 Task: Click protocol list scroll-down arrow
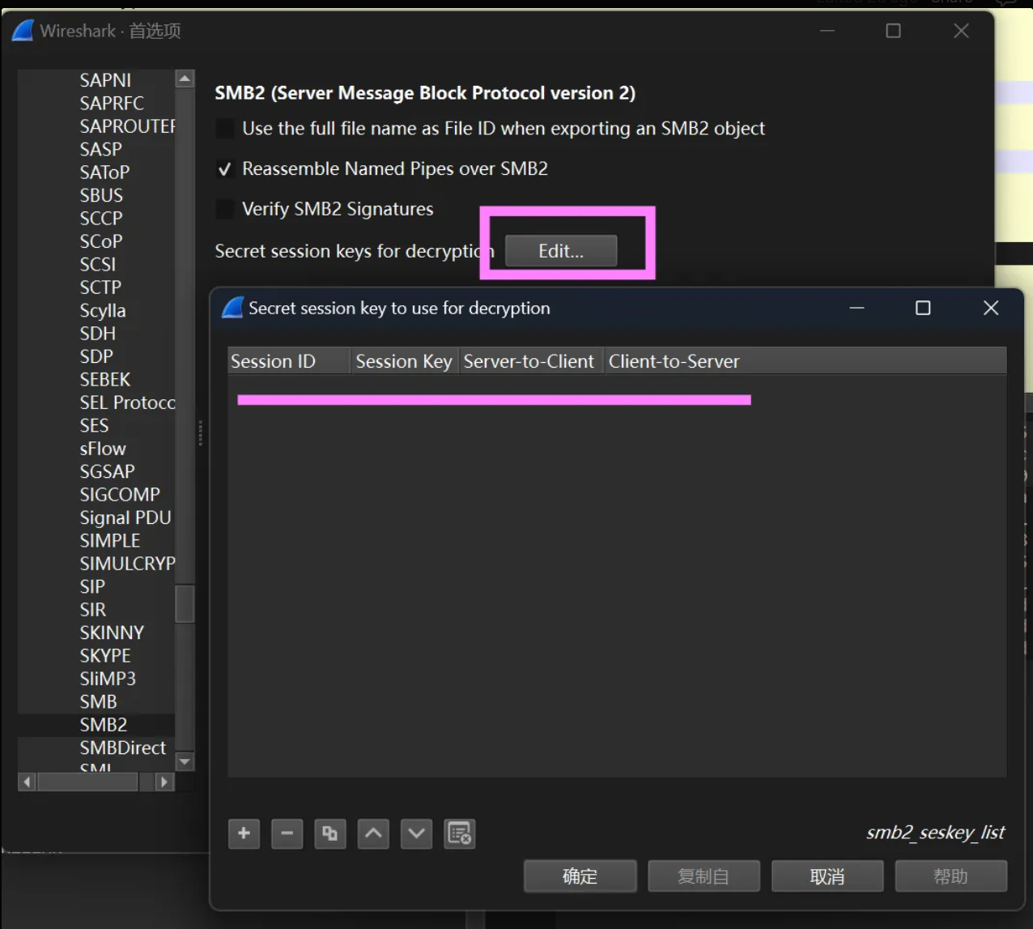pos(185,761)
